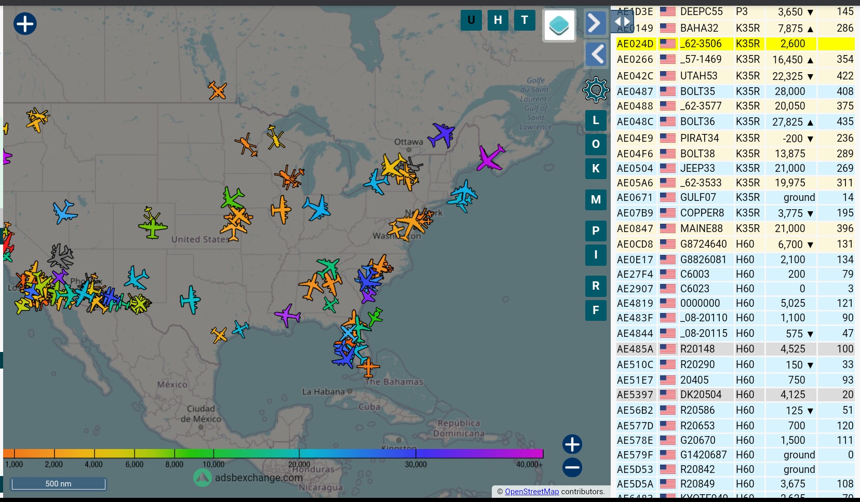860x502 pixels.
Task: Select the BAHA32 aircraft row
Action: pyautogui.click(x=735, y=28)
